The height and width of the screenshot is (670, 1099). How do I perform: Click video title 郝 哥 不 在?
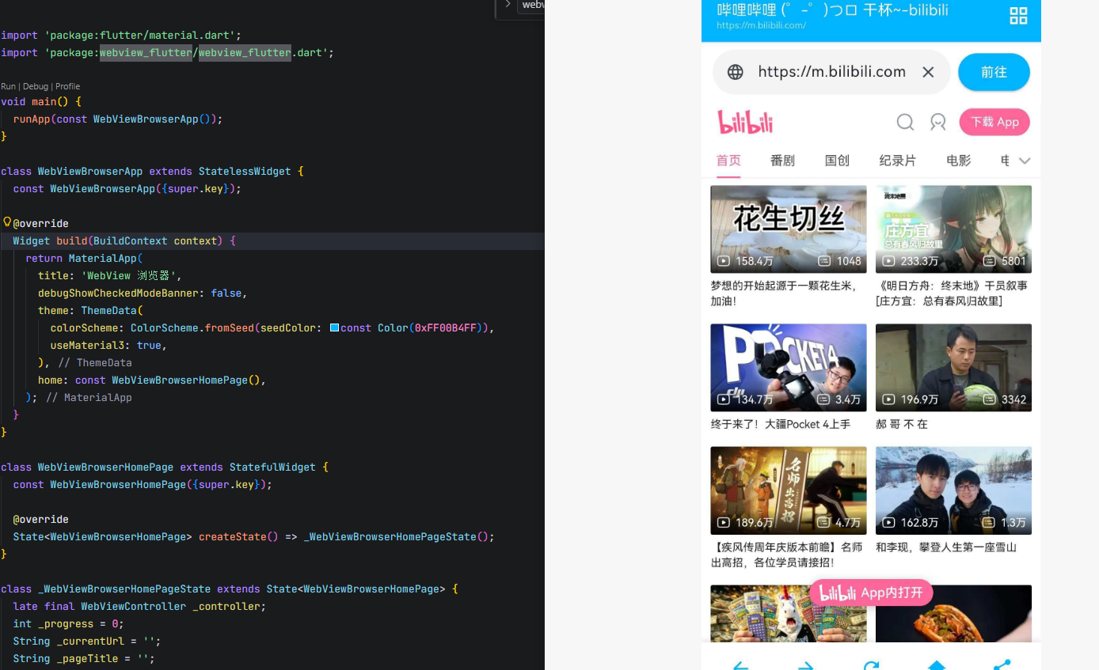(x=902, y=424)
